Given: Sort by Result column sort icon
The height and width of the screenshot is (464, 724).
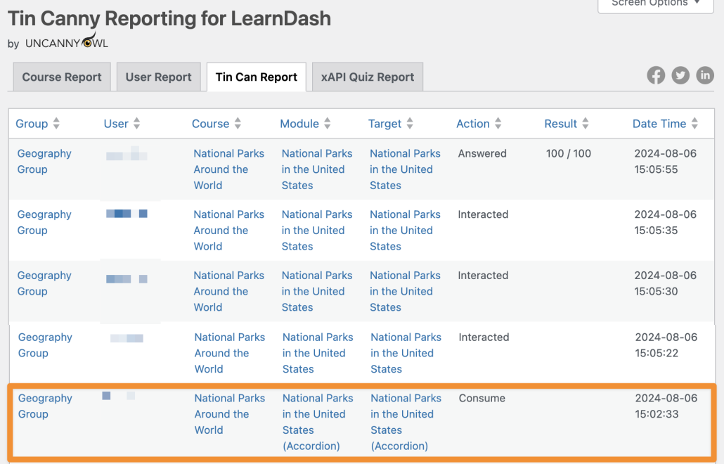Looking at the screenshot, I should tap(585, 124).
